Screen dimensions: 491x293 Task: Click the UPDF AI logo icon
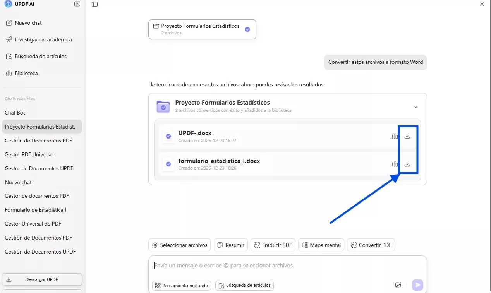pyautogui.click(x=8, y=4)
